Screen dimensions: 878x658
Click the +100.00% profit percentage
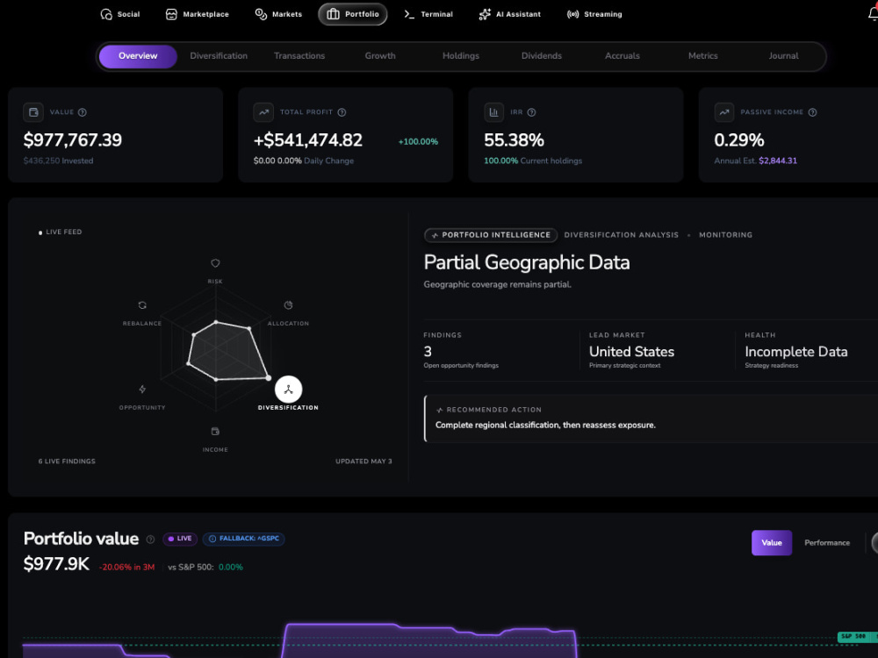click(418, 141)
